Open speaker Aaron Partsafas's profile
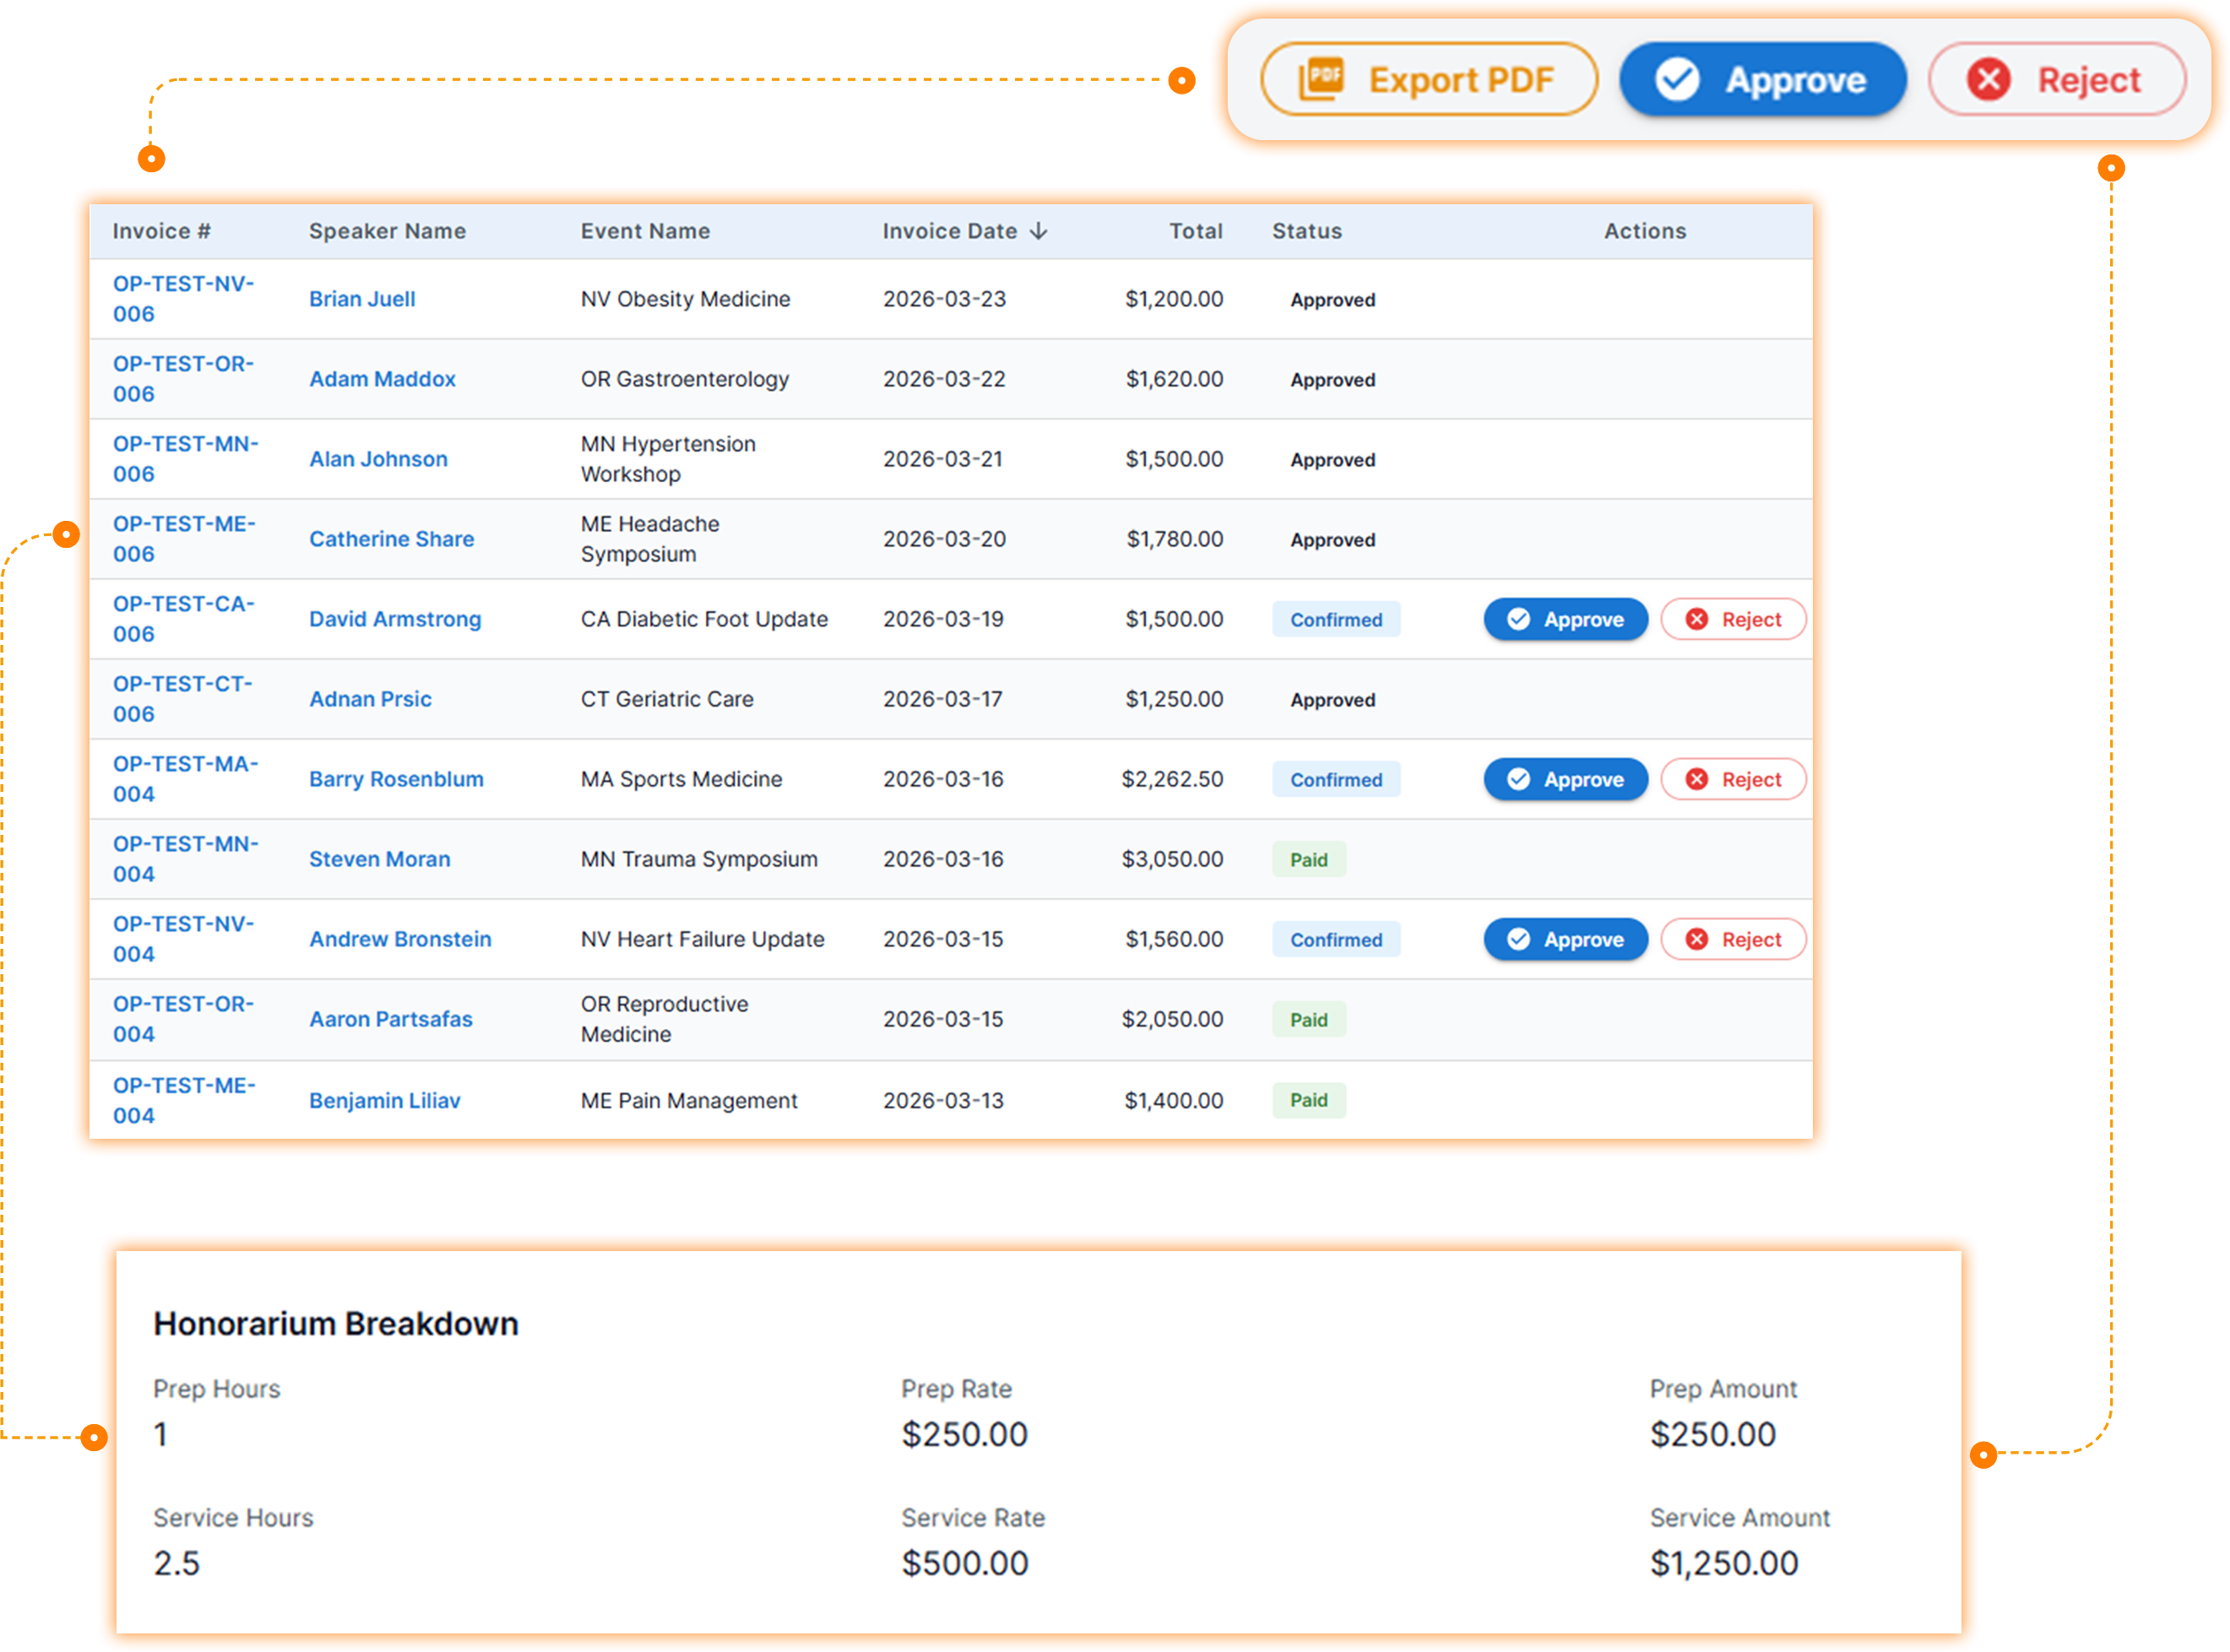2230x1652 pixels. click(x=390, y=1019)
